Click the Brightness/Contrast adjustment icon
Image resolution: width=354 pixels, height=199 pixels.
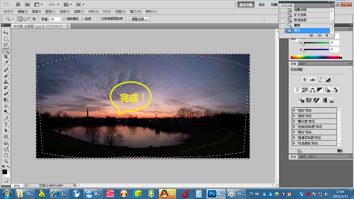tap(305, 79)
